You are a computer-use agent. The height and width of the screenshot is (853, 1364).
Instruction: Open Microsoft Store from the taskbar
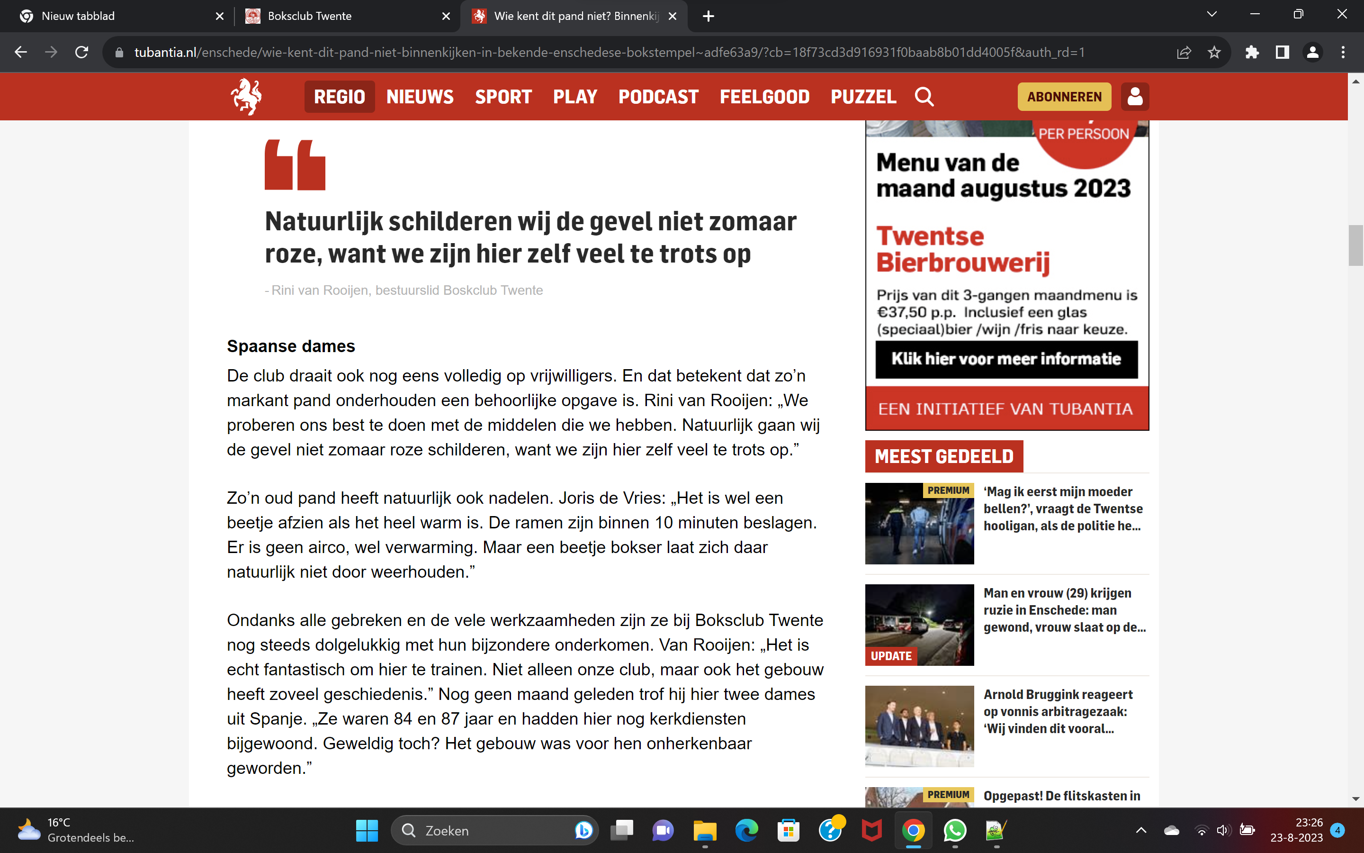[x=788, y=830]
